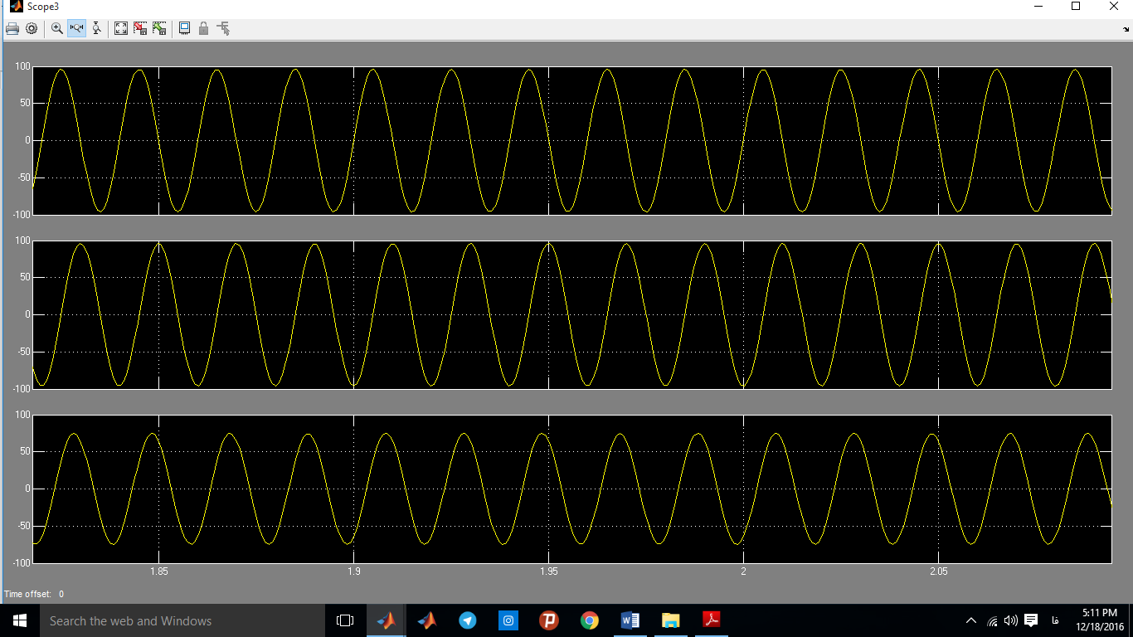Viewport: 1133px width, 637px height.
Task: Expand the toolbar overflow arrow at right
Action: pyautogui.click(x=1126, y=29)
